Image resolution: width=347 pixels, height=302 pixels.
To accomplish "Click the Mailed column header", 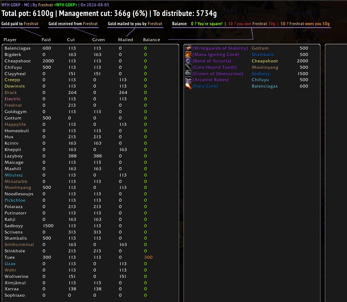I will point(125,40).
